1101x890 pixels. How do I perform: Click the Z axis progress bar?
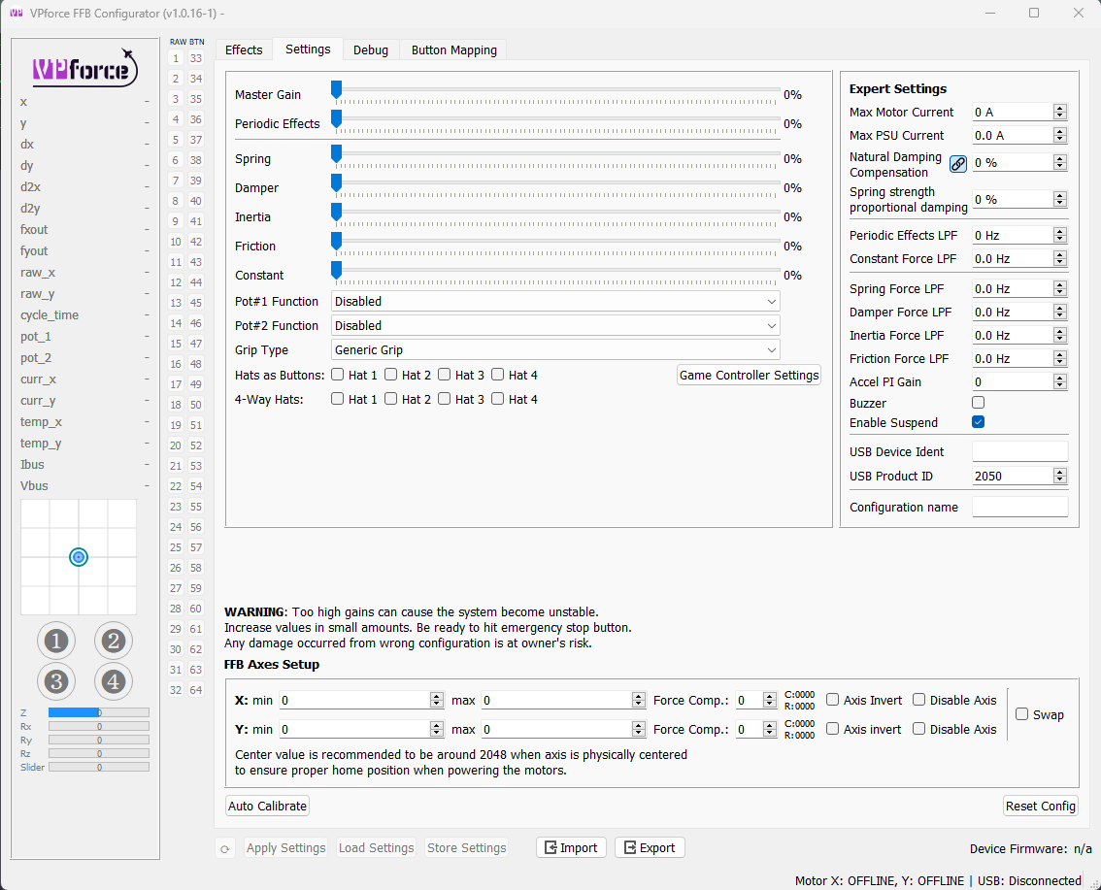[x=98, y=712]
